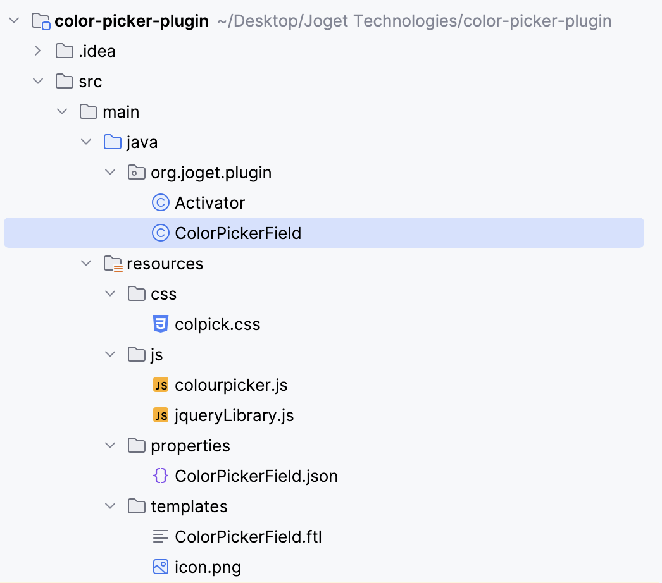Collapse the src folder
Screen dimensions: 662x583
click(x=38, y=82)
